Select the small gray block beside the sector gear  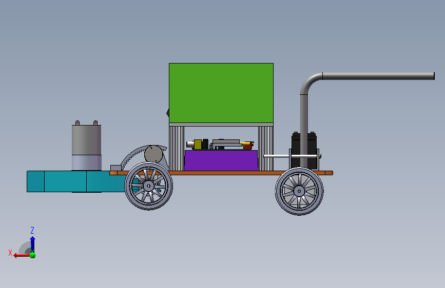coord(116,168)
